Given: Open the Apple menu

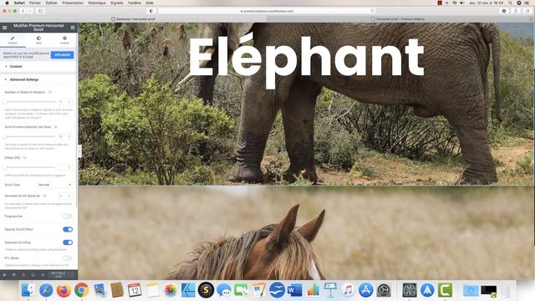Looking at the screenshot, I should tap(8, 3).
